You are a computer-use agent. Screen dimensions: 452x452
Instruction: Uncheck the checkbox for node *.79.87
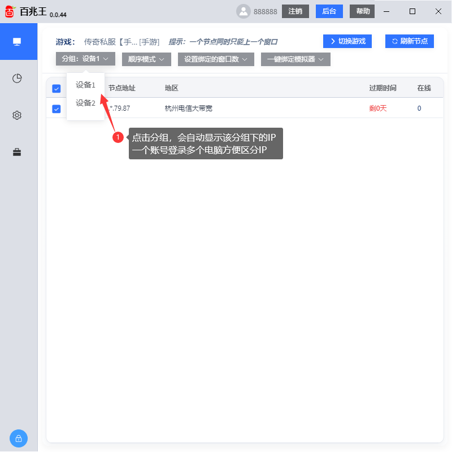[55, 108]
